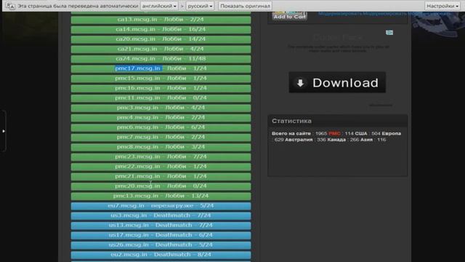Click the Азия statistic label
The width and height of the screenshot is (465, 262).
(x=366, y=140)
